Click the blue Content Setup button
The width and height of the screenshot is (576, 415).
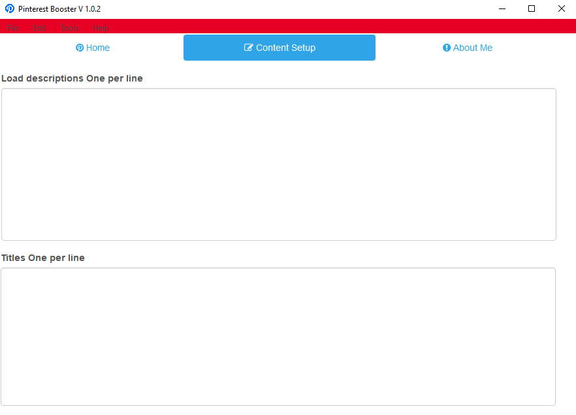pos(280,48)
